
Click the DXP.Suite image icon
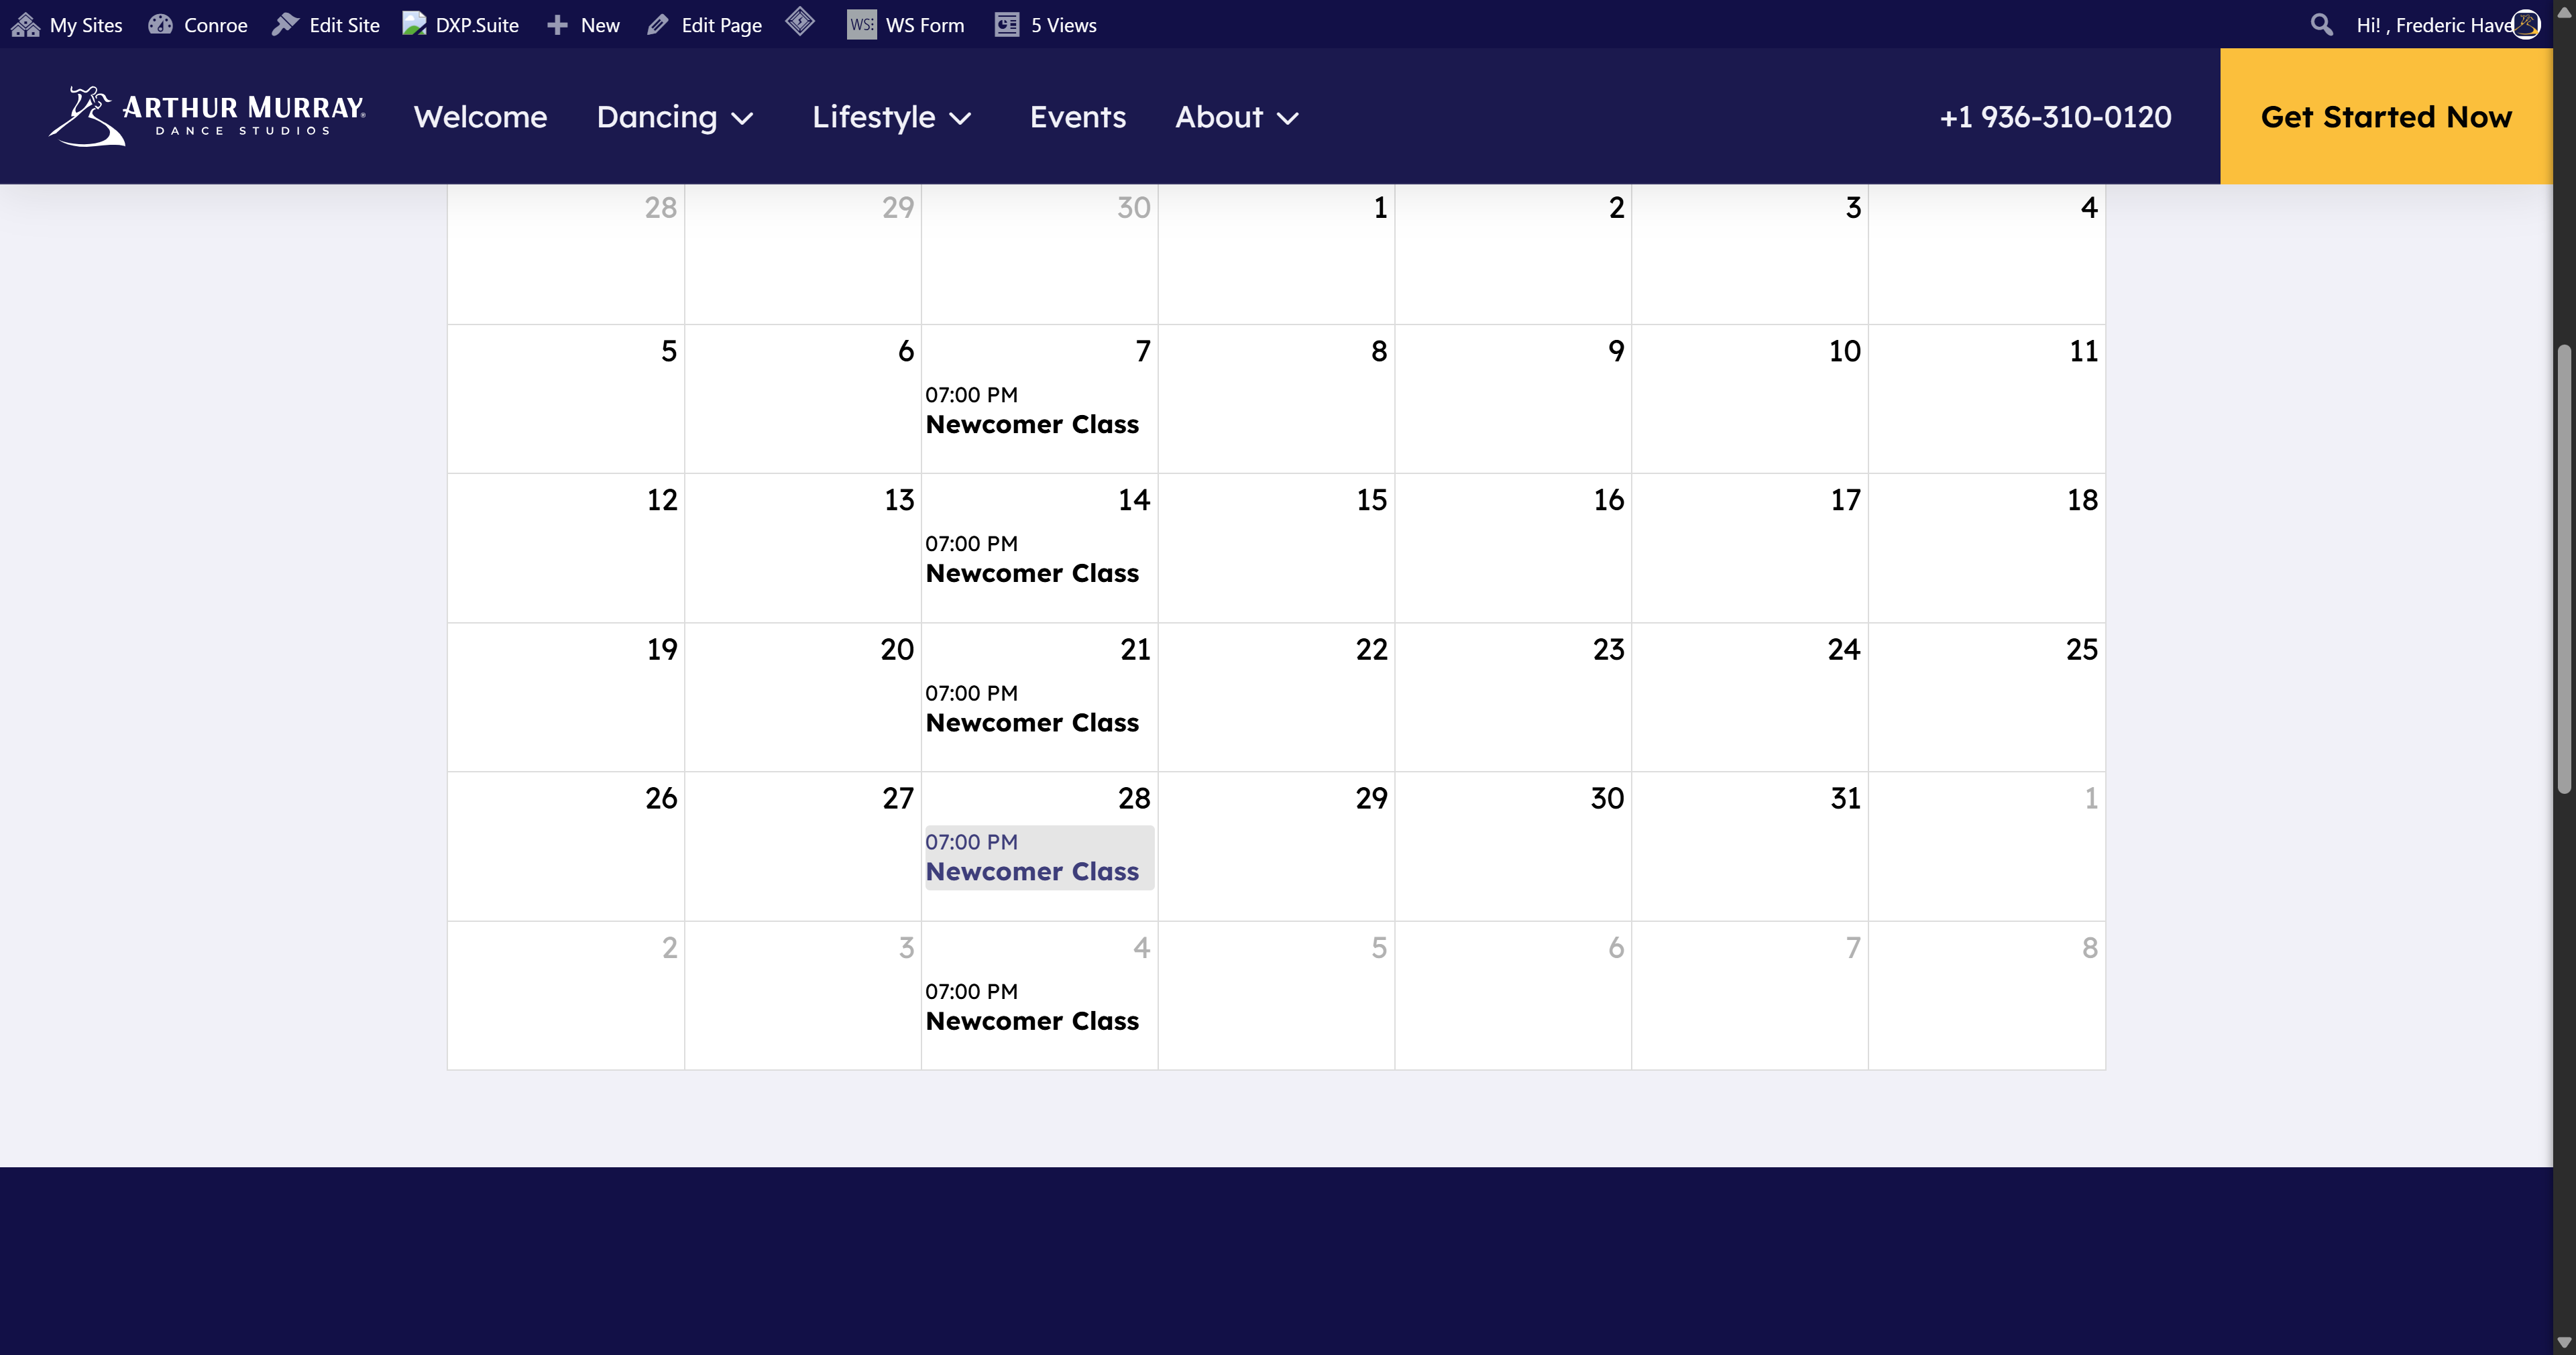pos(414,25)
